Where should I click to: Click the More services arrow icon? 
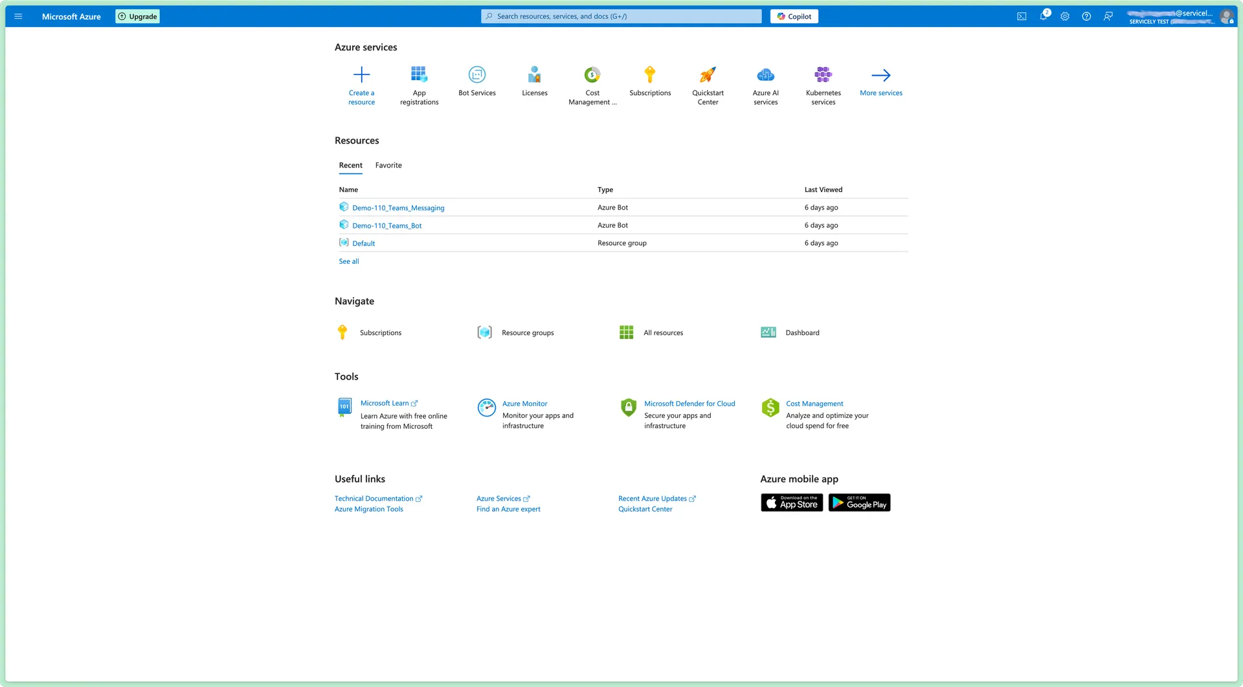pos(881,75)
